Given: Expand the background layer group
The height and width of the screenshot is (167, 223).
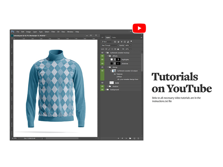Looking at the screenshot, I should (x=105, y=89).
